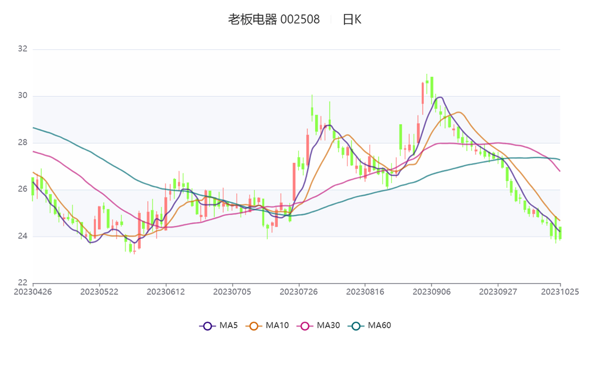Image resolution: width=589 pixels, height=368 pixels.
Task: Click the 20231025 date axis label
Action: click(560, 292)
